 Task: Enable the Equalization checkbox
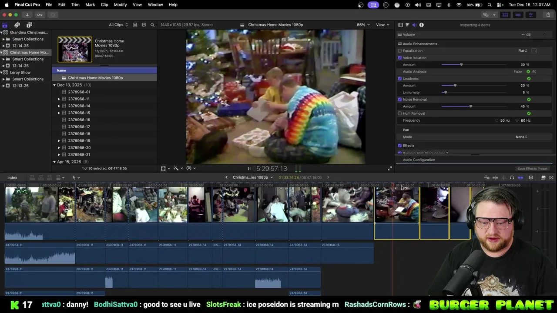click(399, 51)
